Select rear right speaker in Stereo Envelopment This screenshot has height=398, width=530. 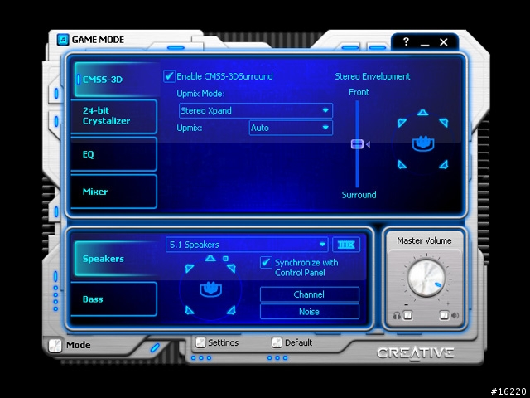click(444, 165)
